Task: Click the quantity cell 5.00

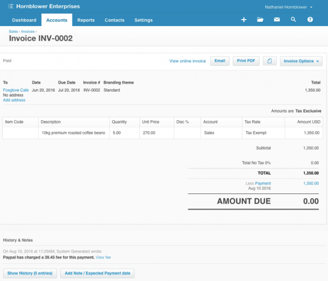Action: [x=124, y=133]
